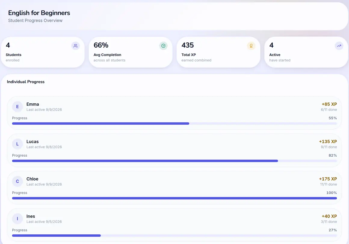The height and width of the screenshot is (244, 349).
Task: Click the 100% progress value
Action: tap(332, 193)
